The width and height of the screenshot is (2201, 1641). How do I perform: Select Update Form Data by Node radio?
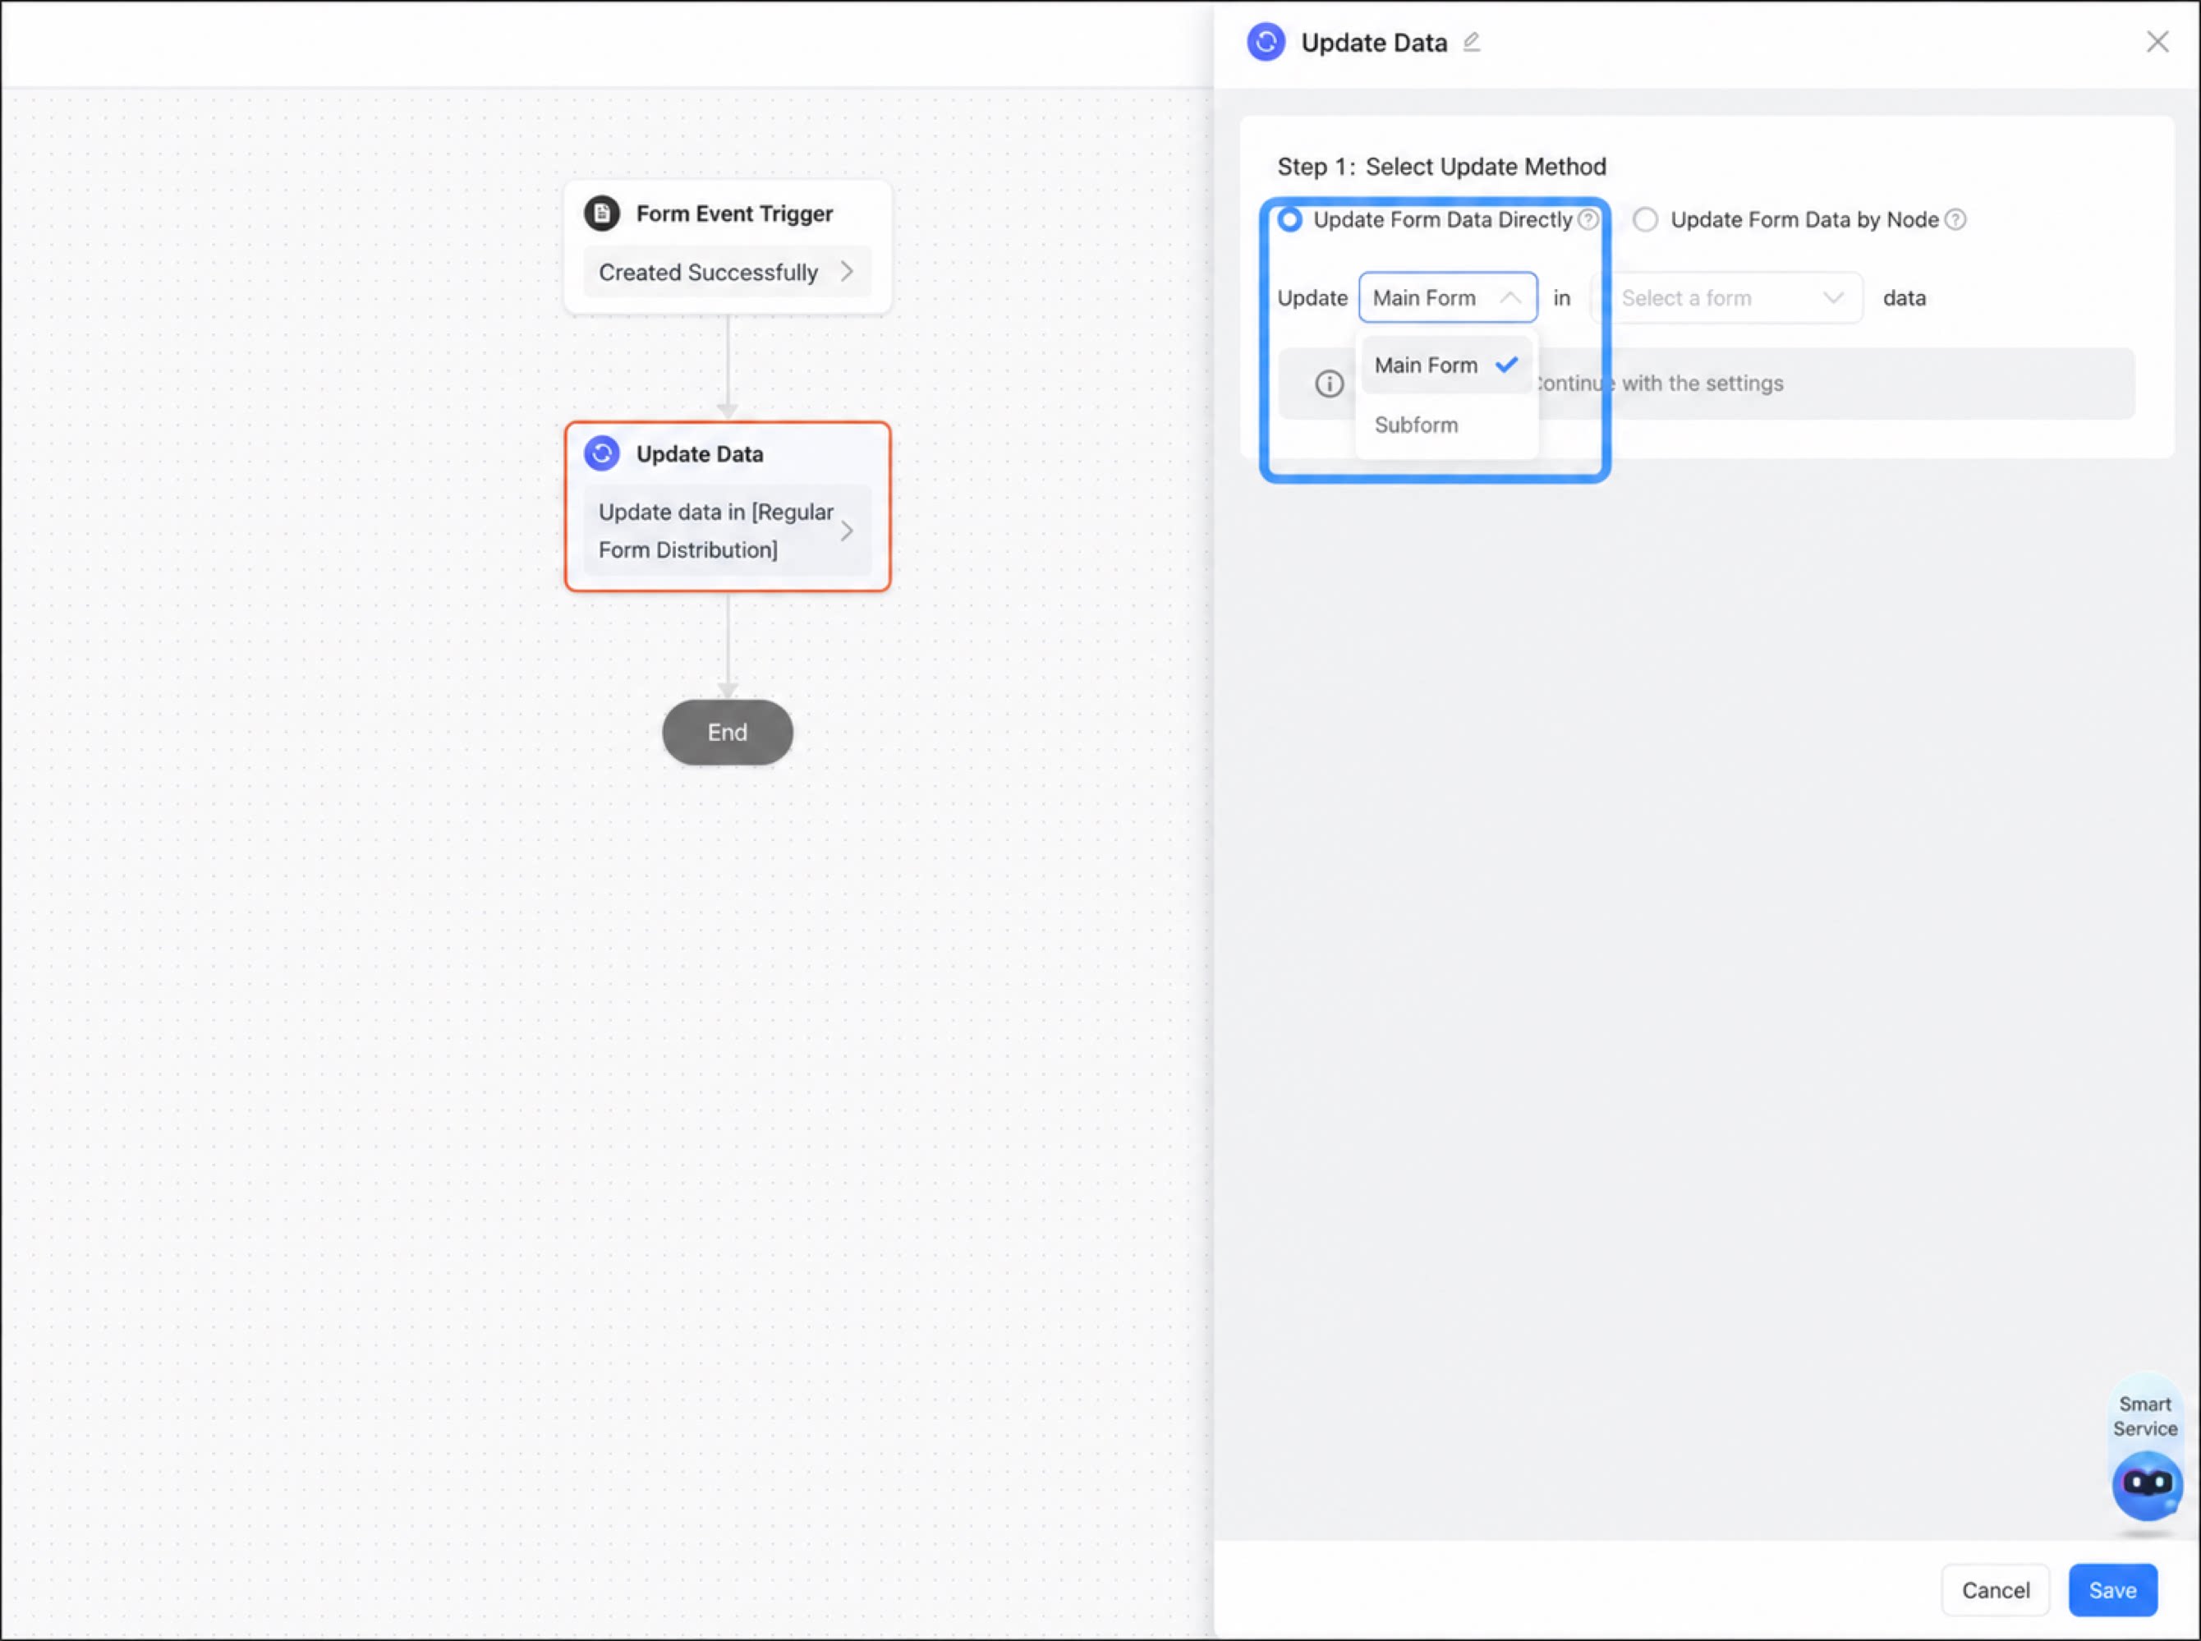click(1645, 219)
